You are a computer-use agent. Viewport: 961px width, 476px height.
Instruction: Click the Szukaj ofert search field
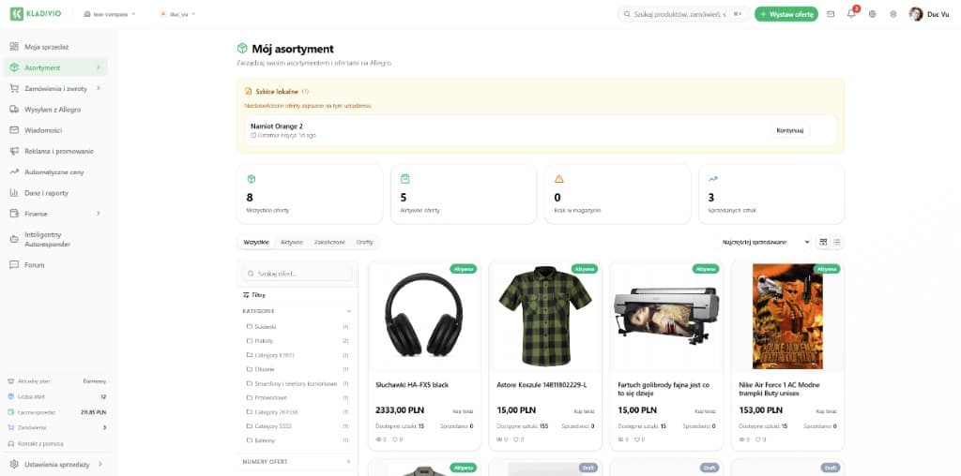(x=300, y=274)
